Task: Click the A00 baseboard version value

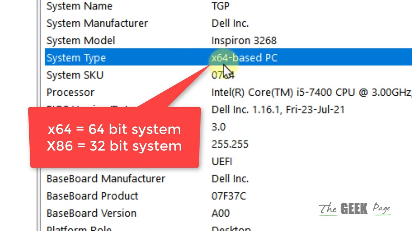Action: click(220, 213)
